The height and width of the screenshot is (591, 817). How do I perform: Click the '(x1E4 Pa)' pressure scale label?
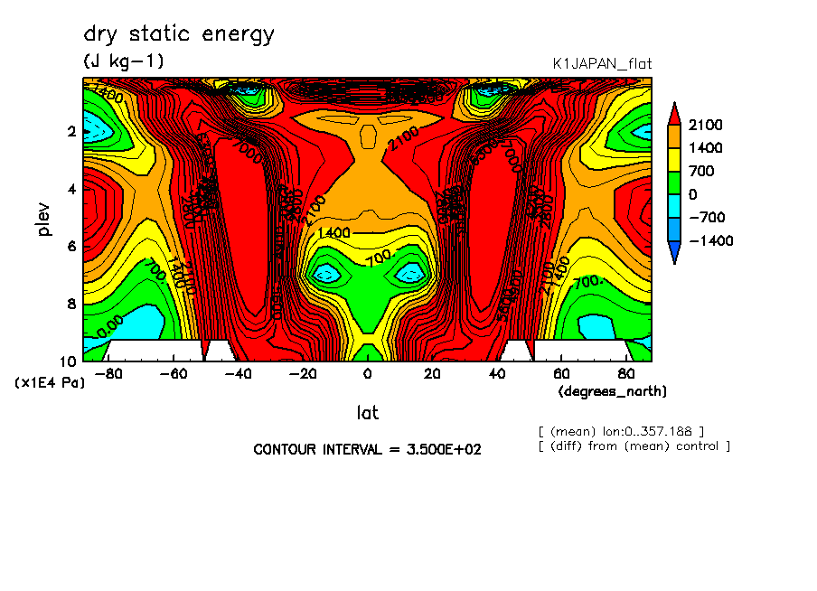pyautogui.click(x=50, y=383)
